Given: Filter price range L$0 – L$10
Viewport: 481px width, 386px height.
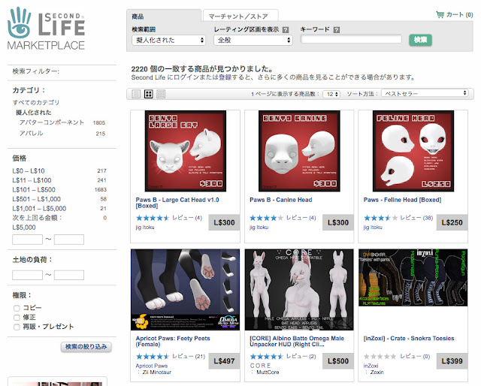Looking at the screenshot, I should (29, 170).
